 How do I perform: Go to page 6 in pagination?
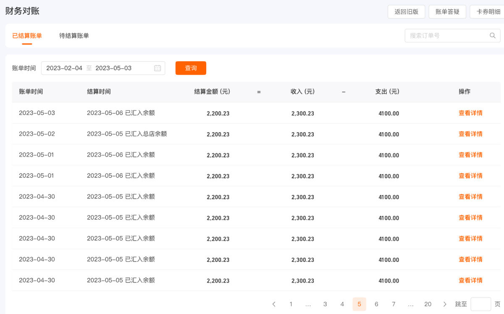pos(376,304)
